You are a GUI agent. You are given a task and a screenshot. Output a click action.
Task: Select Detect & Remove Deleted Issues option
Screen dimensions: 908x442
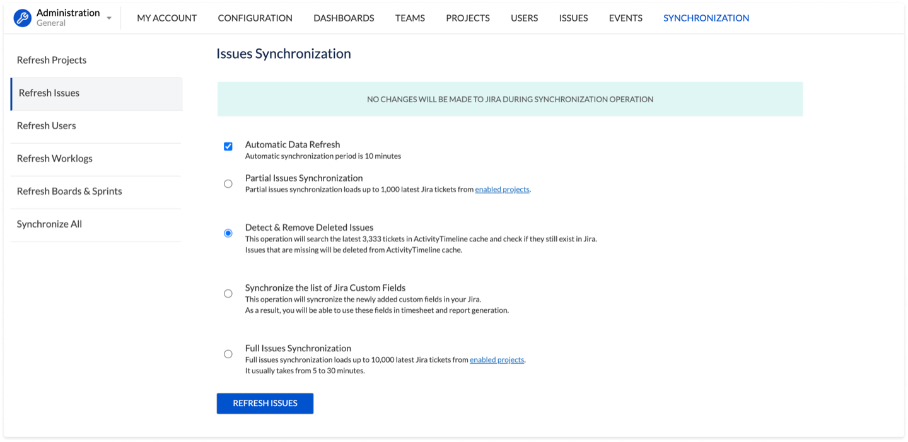pyautogui.click(x=228, y=233)
